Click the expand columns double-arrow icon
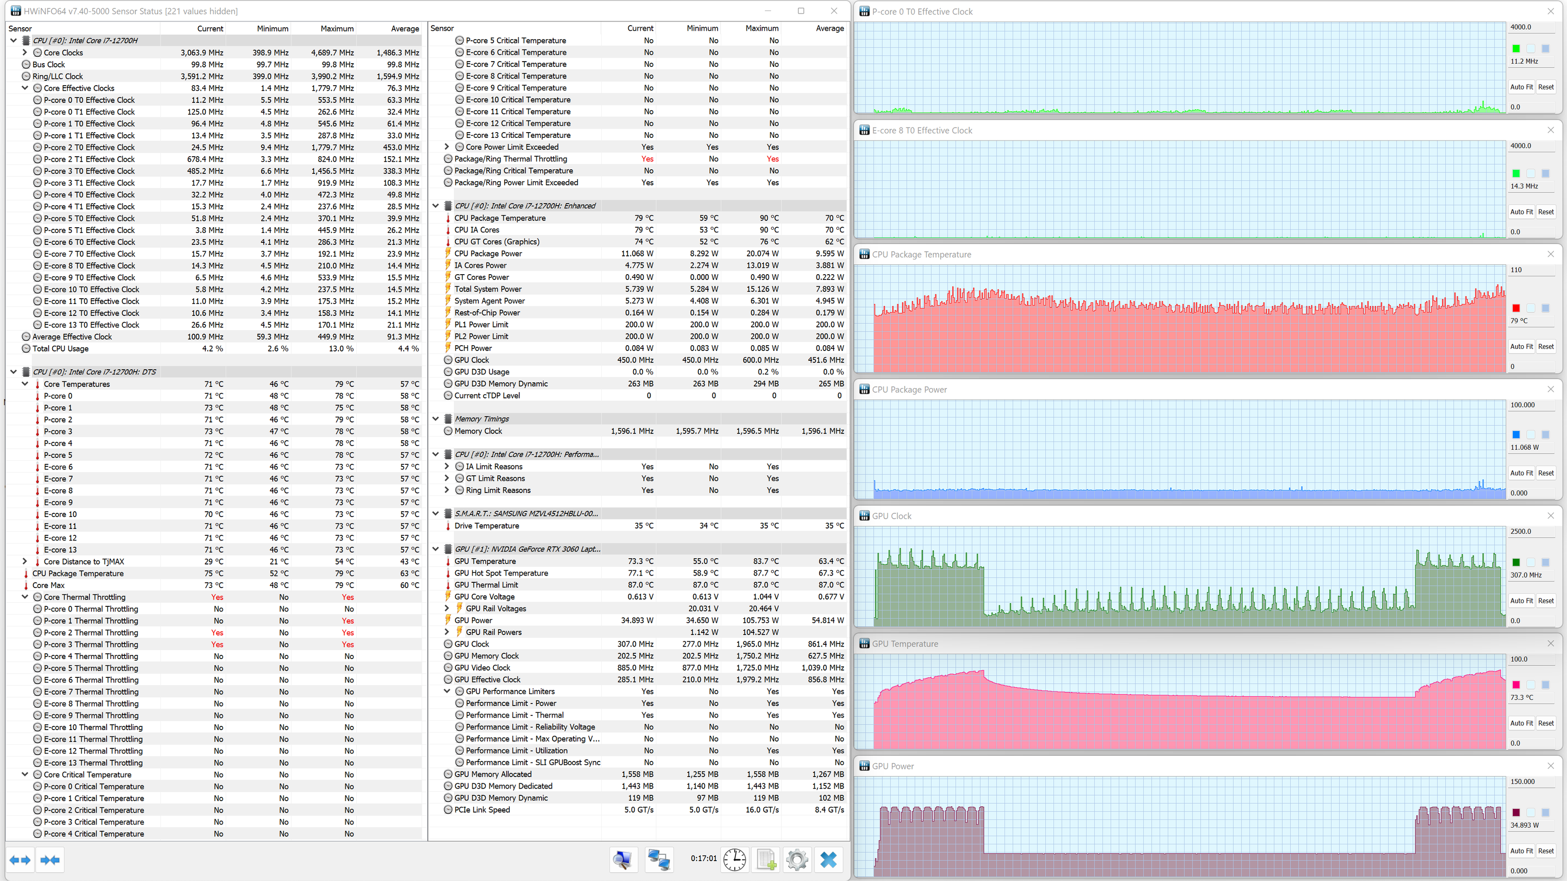Viewport: 1567px width, 881px height. point(20,860)
